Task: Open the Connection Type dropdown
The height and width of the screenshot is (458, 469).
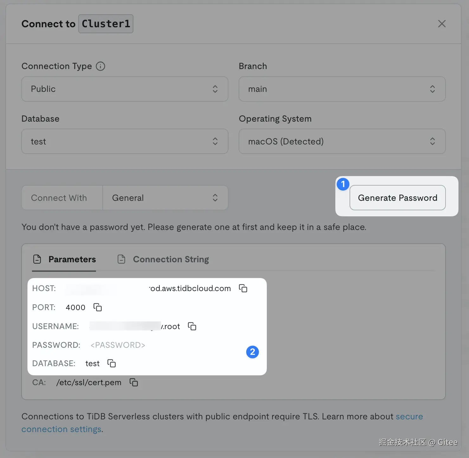Action: coord(125,89)
